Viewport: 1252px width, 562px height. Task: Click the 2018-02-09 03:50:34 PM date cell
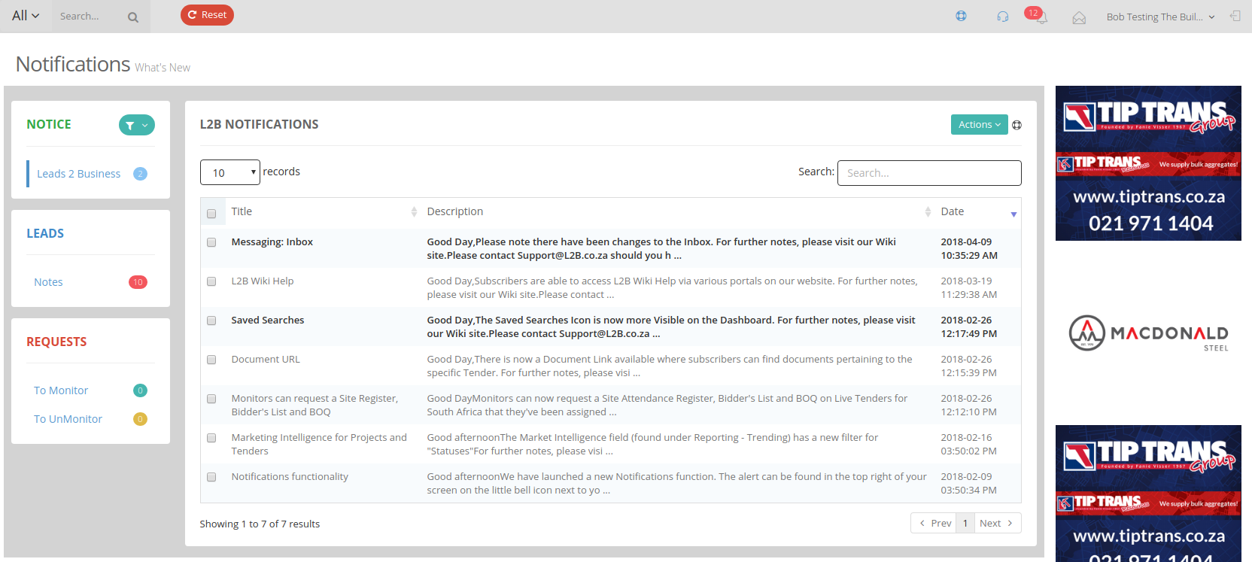[969, 484]
